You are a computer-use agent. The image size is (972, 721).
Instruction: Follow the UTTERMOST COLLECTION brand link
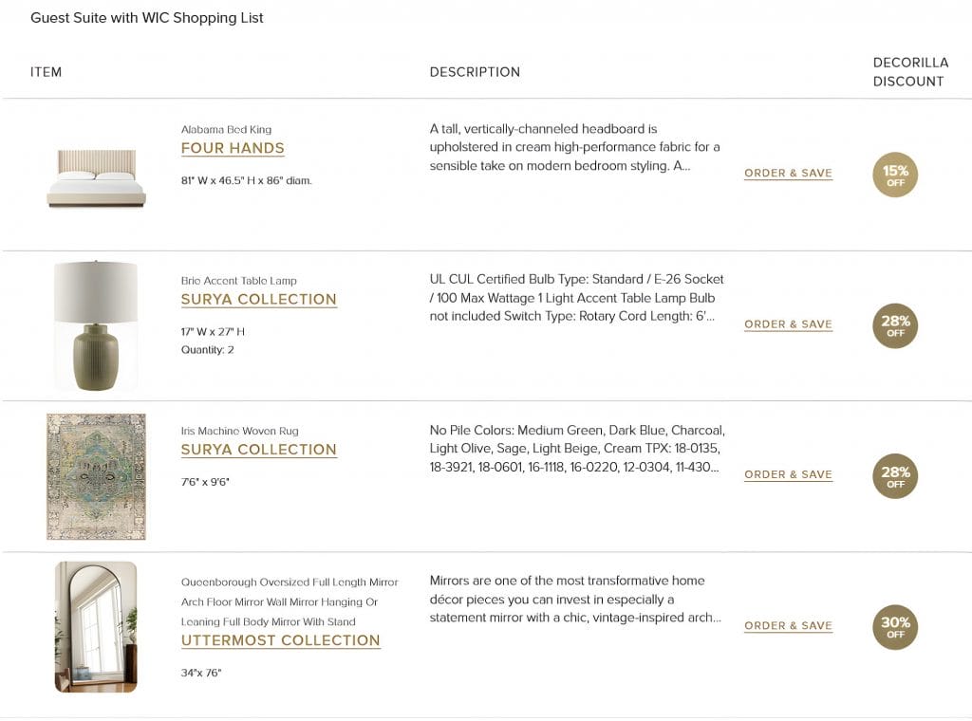coord(280,640)
